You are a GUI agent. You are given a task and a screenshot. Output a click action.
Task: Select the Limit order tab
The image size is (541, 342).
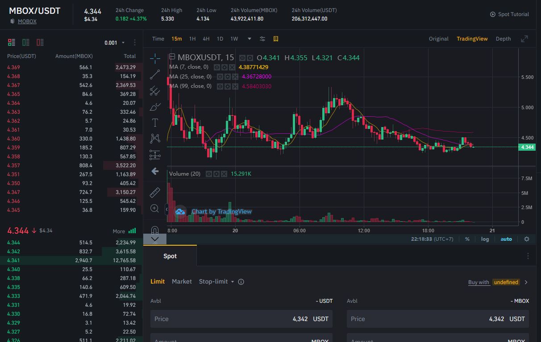pos(158,282)
